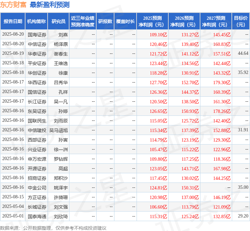This screenshot has height=231, width=250.
Task: Click analyst name 吴马涵旭
Action: 59,130
